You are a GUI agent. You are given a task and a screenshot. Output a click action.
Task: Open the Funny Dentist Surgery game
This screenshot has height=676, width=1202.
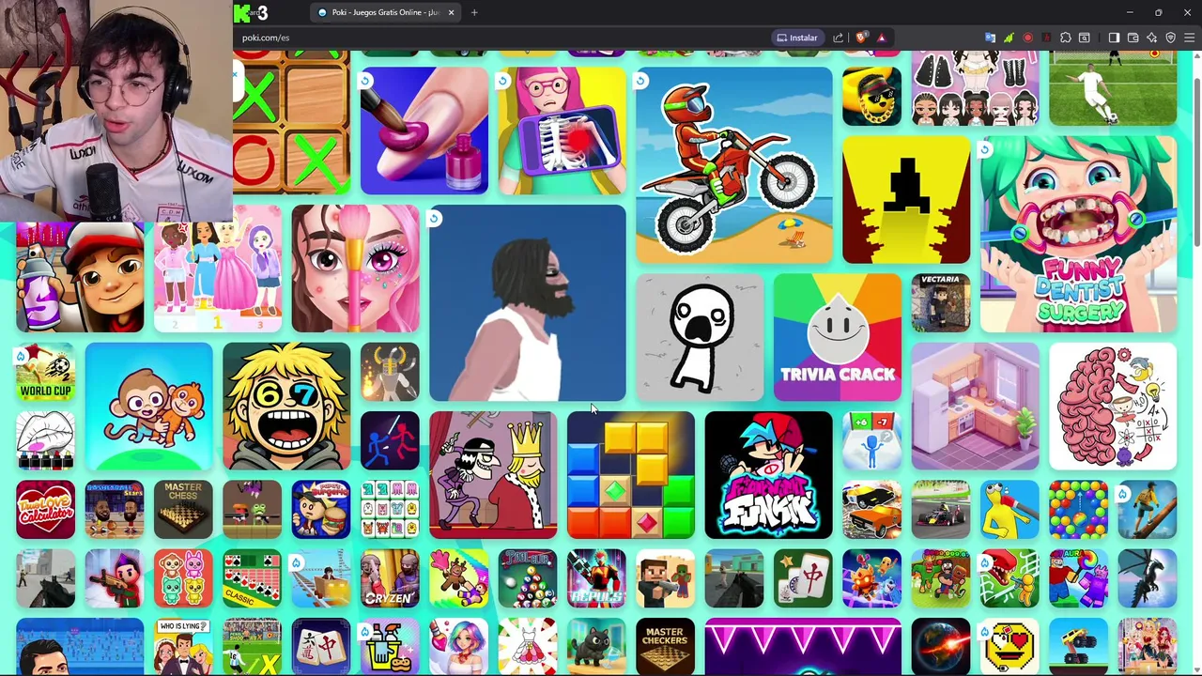[1078, 235]
